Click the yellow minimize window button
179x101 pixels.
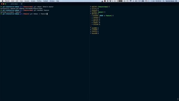pos(4,4)
